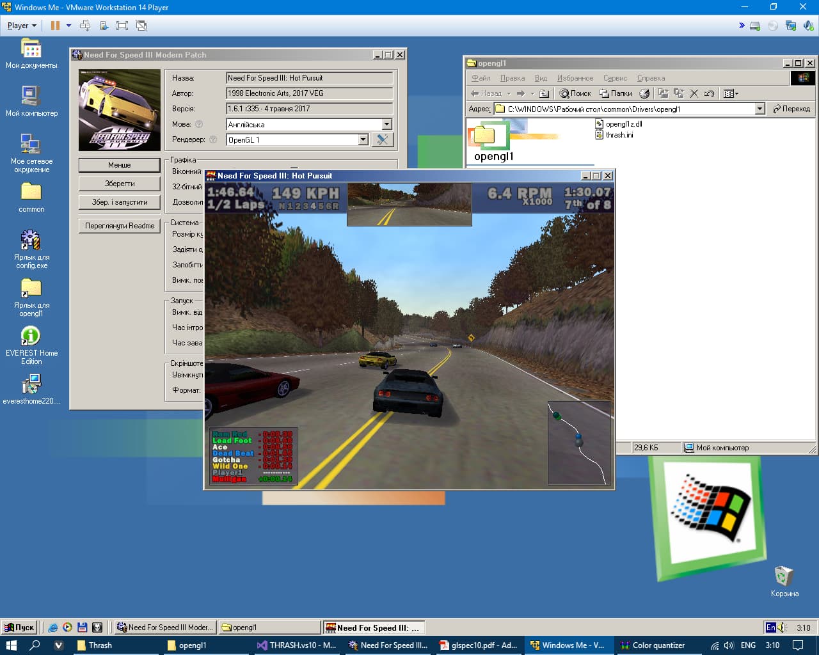Screen dimensions: 819x655
Task: Expand the Адрес address bar dropdown
Action: [759, 109]
